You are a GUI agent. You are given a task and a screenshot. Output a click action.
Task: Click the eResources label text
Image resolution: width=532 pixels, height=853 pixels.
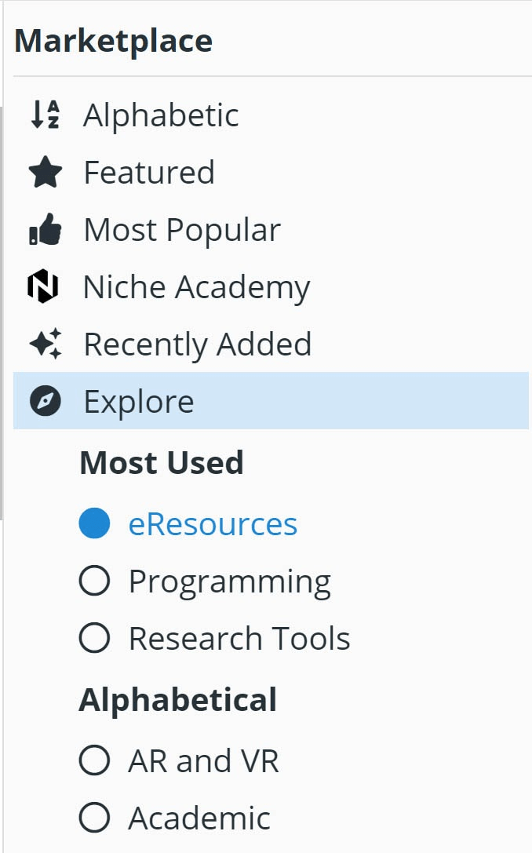coord(213,524)
